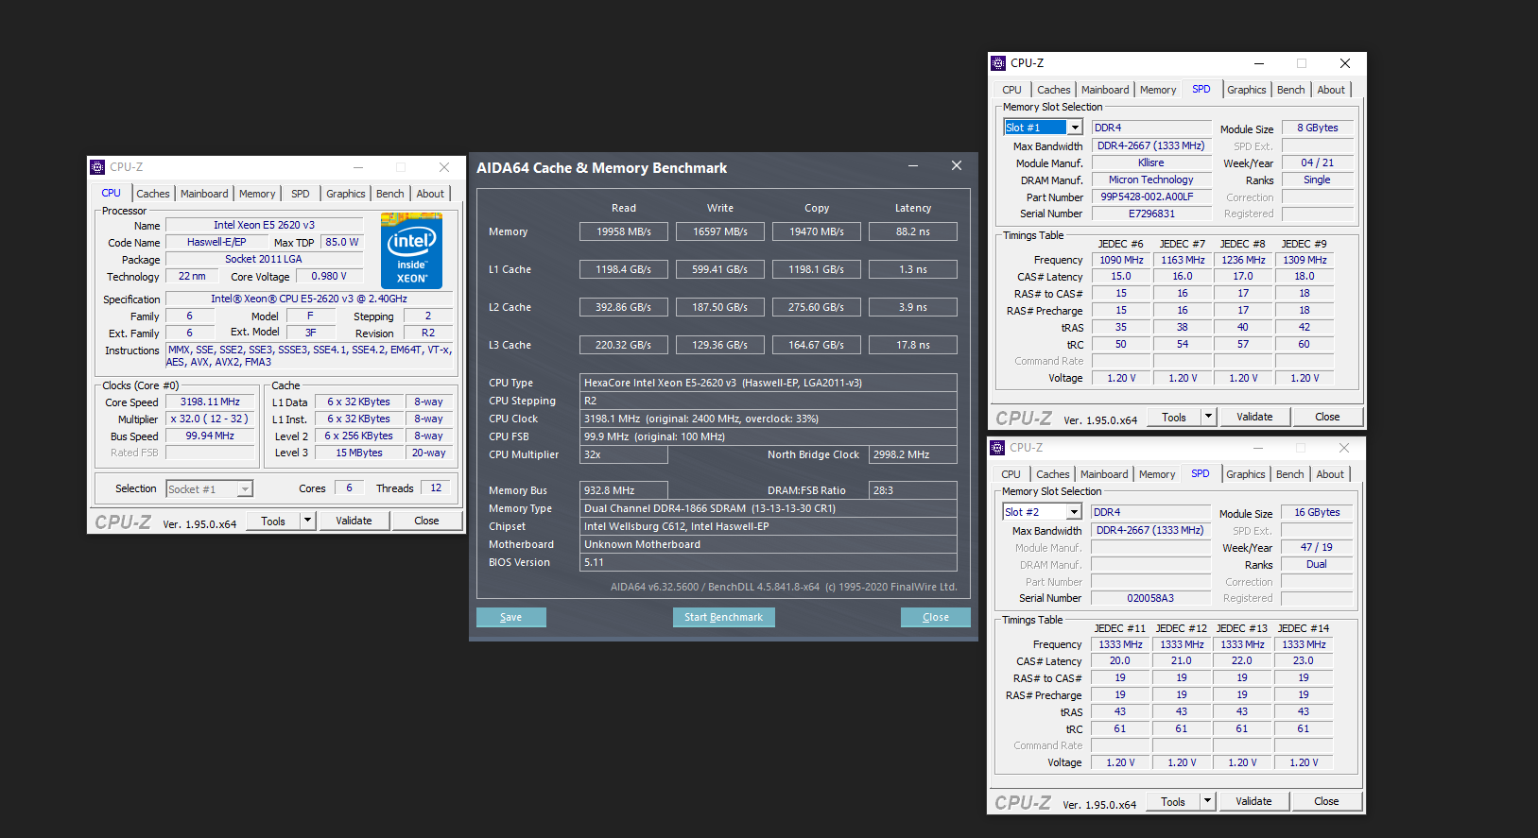This screenshot has height=838, width=1538.
Task: Click the Close button in the Slot #2 CPU-Z window
Action: coord(1326,801)
